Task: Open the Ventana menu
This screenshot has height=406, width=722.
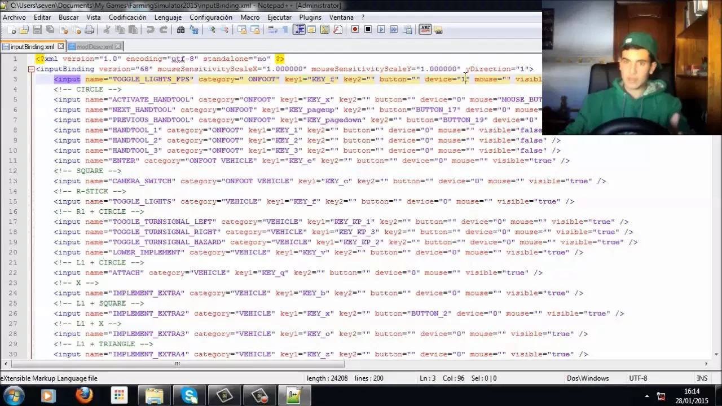Action: pos(341,17)
